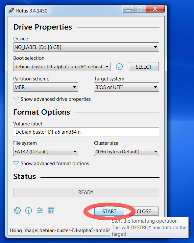Open language selection globe icon
The height and width of the screenshot is (243, 194).
[17, 210]
